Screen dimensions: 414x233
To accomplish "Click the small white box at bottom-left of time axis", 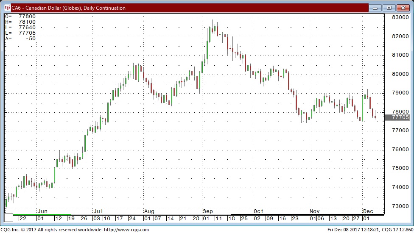I will point(9,217).
